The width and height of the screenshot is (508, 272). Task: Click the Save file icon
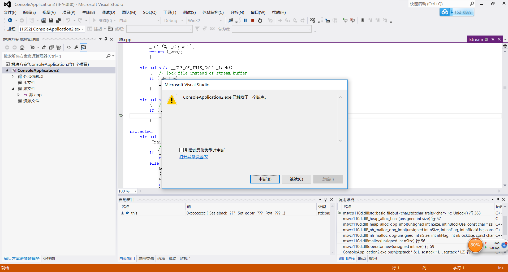click(x=51, y=20)
